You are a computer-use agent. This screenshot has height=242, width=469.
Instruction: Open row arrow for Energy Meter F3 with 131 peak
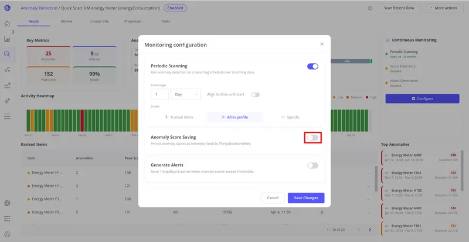pyautogui.click(x=368, y=212)
